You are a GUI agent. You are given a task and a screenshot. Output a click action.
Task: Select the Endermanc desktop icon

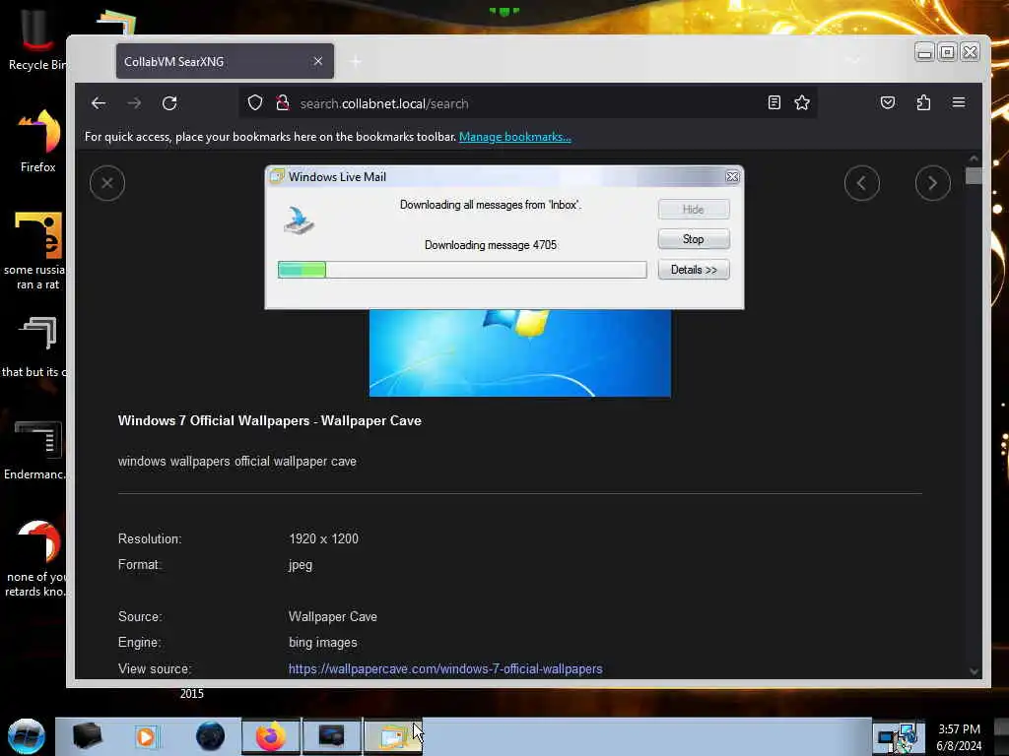[x=36, y=450]
